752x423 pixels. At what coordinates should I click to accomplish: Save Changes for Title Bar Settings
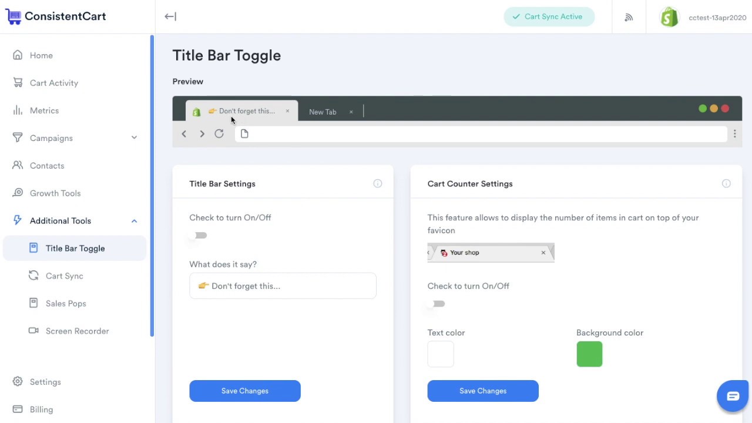click(x=245, y=391)
